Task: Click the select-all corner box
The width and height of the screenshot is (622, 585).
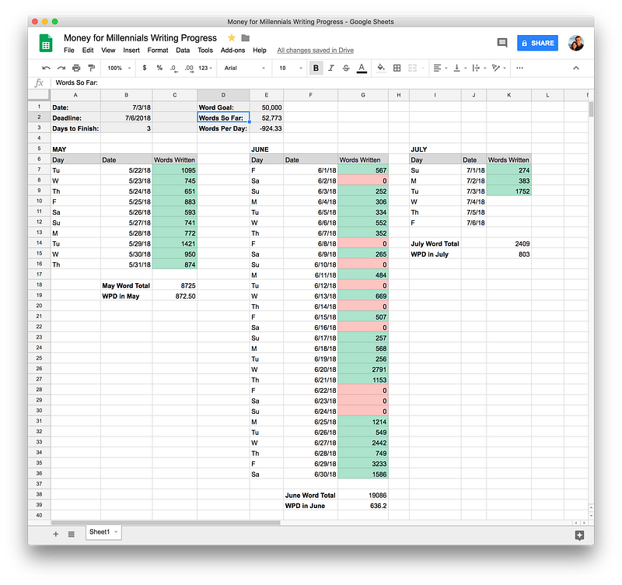Action: click(39, 95)
